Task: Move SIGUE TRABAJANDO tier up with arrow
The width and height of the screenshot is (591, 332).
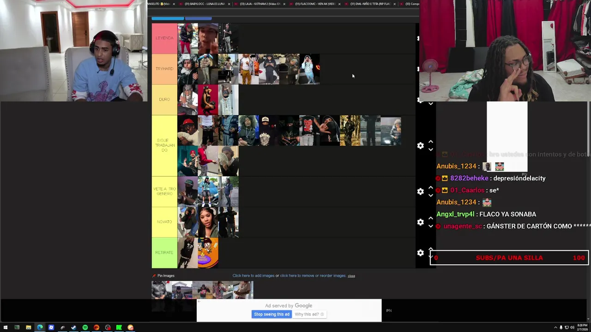Action: pos(431,142)
